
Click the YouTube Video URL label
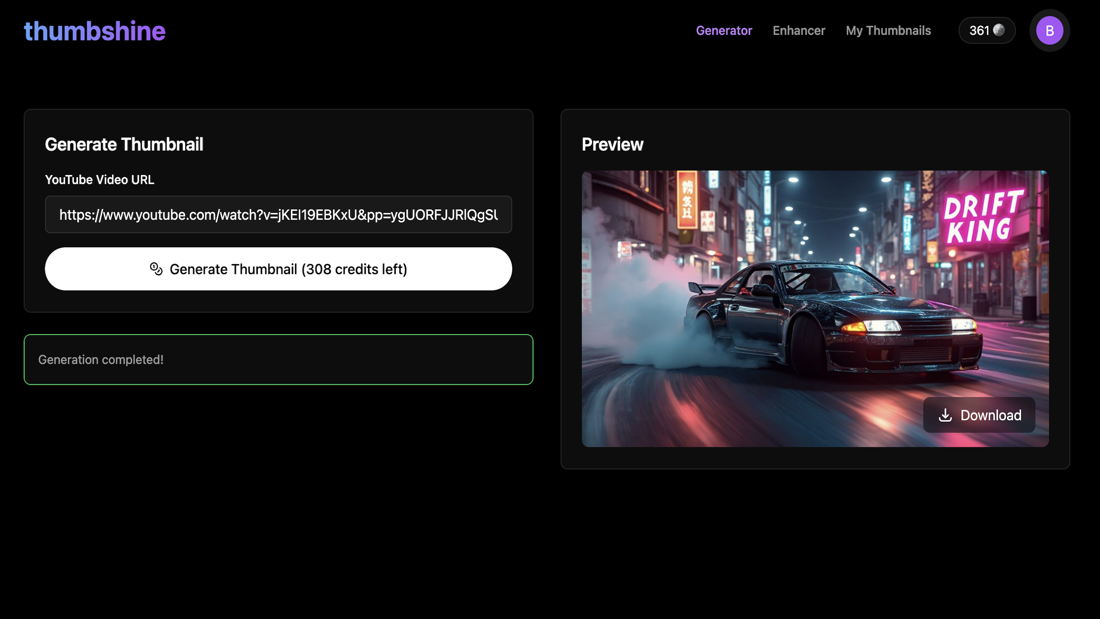(99, 180)
